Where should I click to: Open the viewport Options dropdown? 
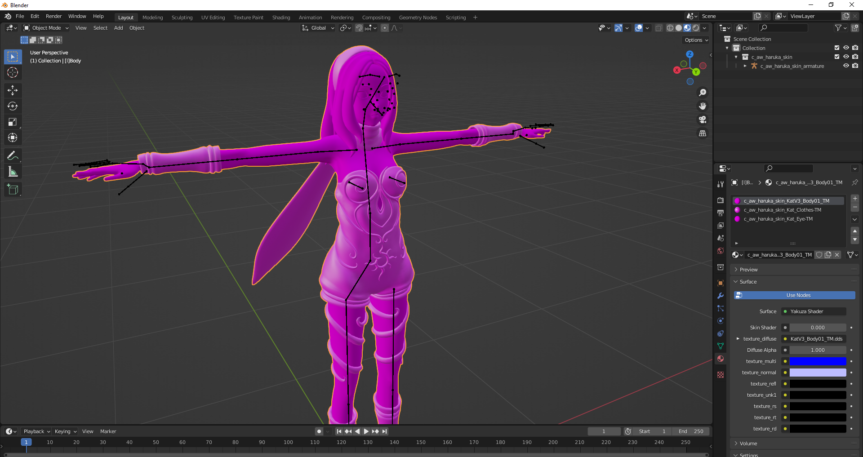(x=696, y=40)
